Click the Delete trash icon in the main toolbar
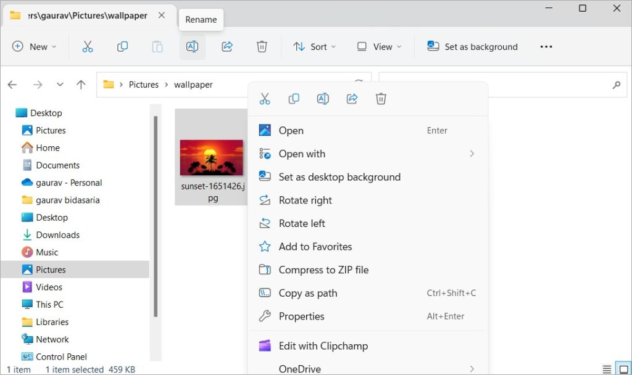632x375 pixels. point(262,47)
